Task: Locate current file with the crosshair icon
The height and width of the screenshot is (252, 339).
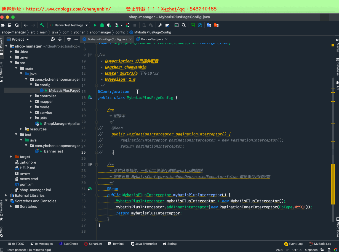Action: (53, 39)
